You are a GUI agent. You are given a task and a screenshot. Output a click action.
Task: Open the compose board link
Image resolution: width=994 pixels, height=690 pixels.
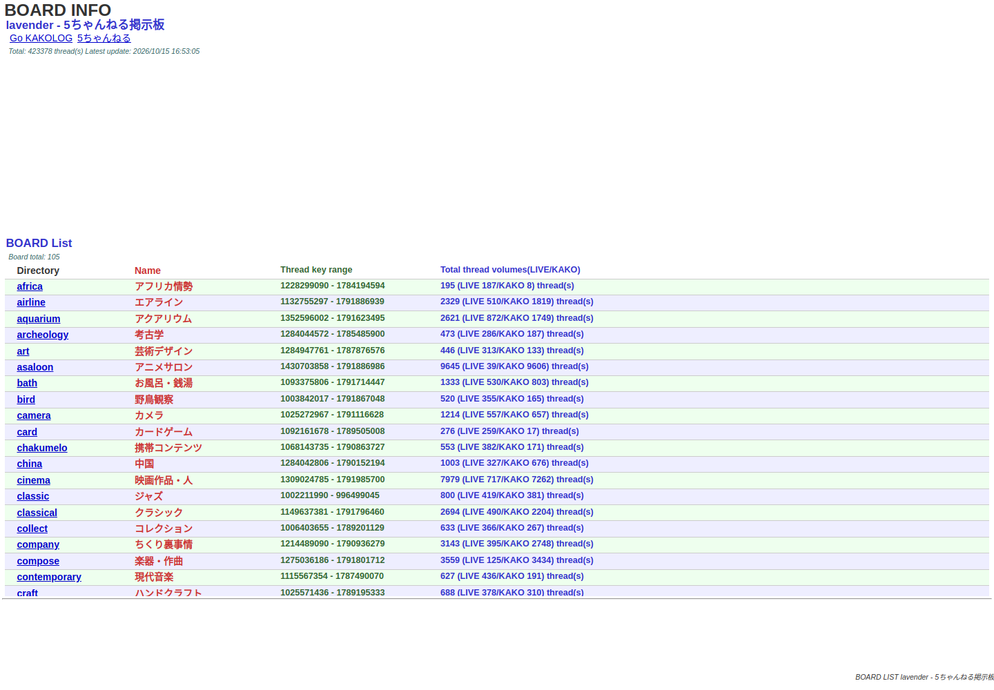coord(38,561)
